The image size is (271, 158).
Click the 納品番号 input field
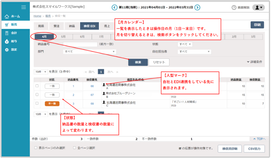pyautogui.click(x=80, y=44)
